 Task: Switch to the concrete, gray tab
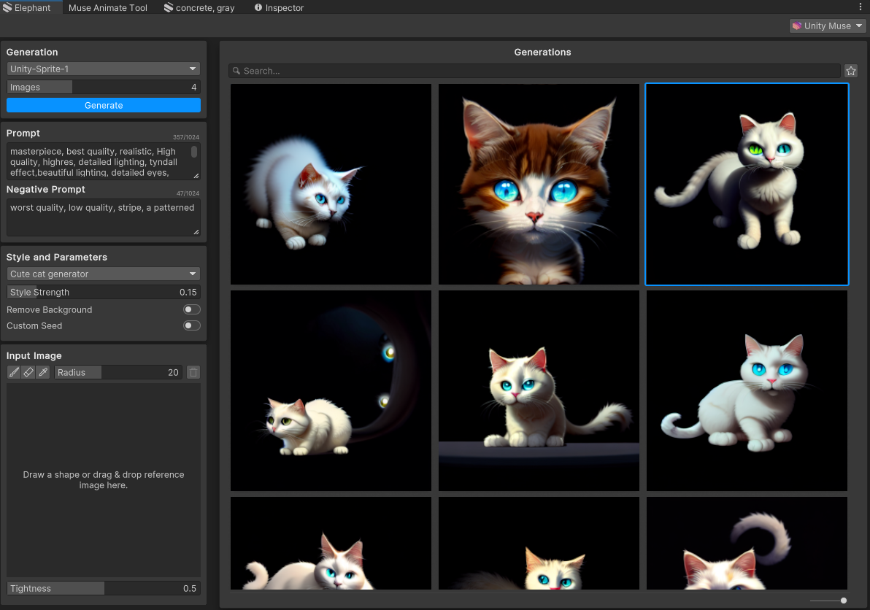[199, 7]
